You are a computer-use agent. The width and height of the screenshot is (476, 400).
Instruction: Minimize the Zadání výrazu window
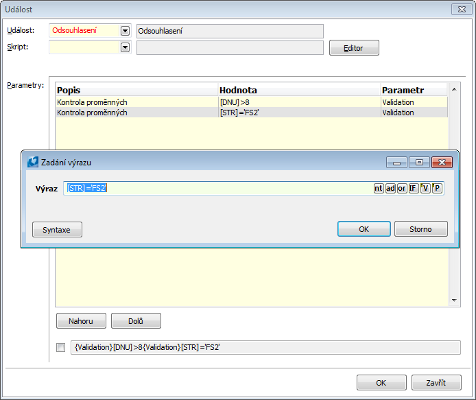pyautogui.click(x=396, y=163)
